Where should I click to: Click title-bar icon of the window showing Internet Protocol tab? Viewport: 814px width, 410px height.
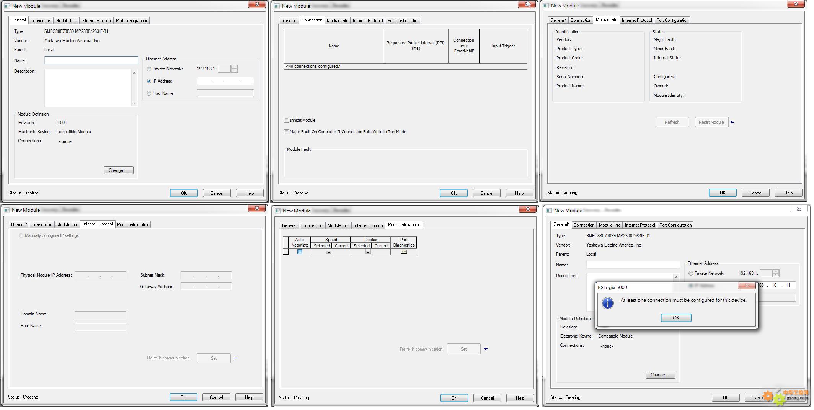click(7, 210)
